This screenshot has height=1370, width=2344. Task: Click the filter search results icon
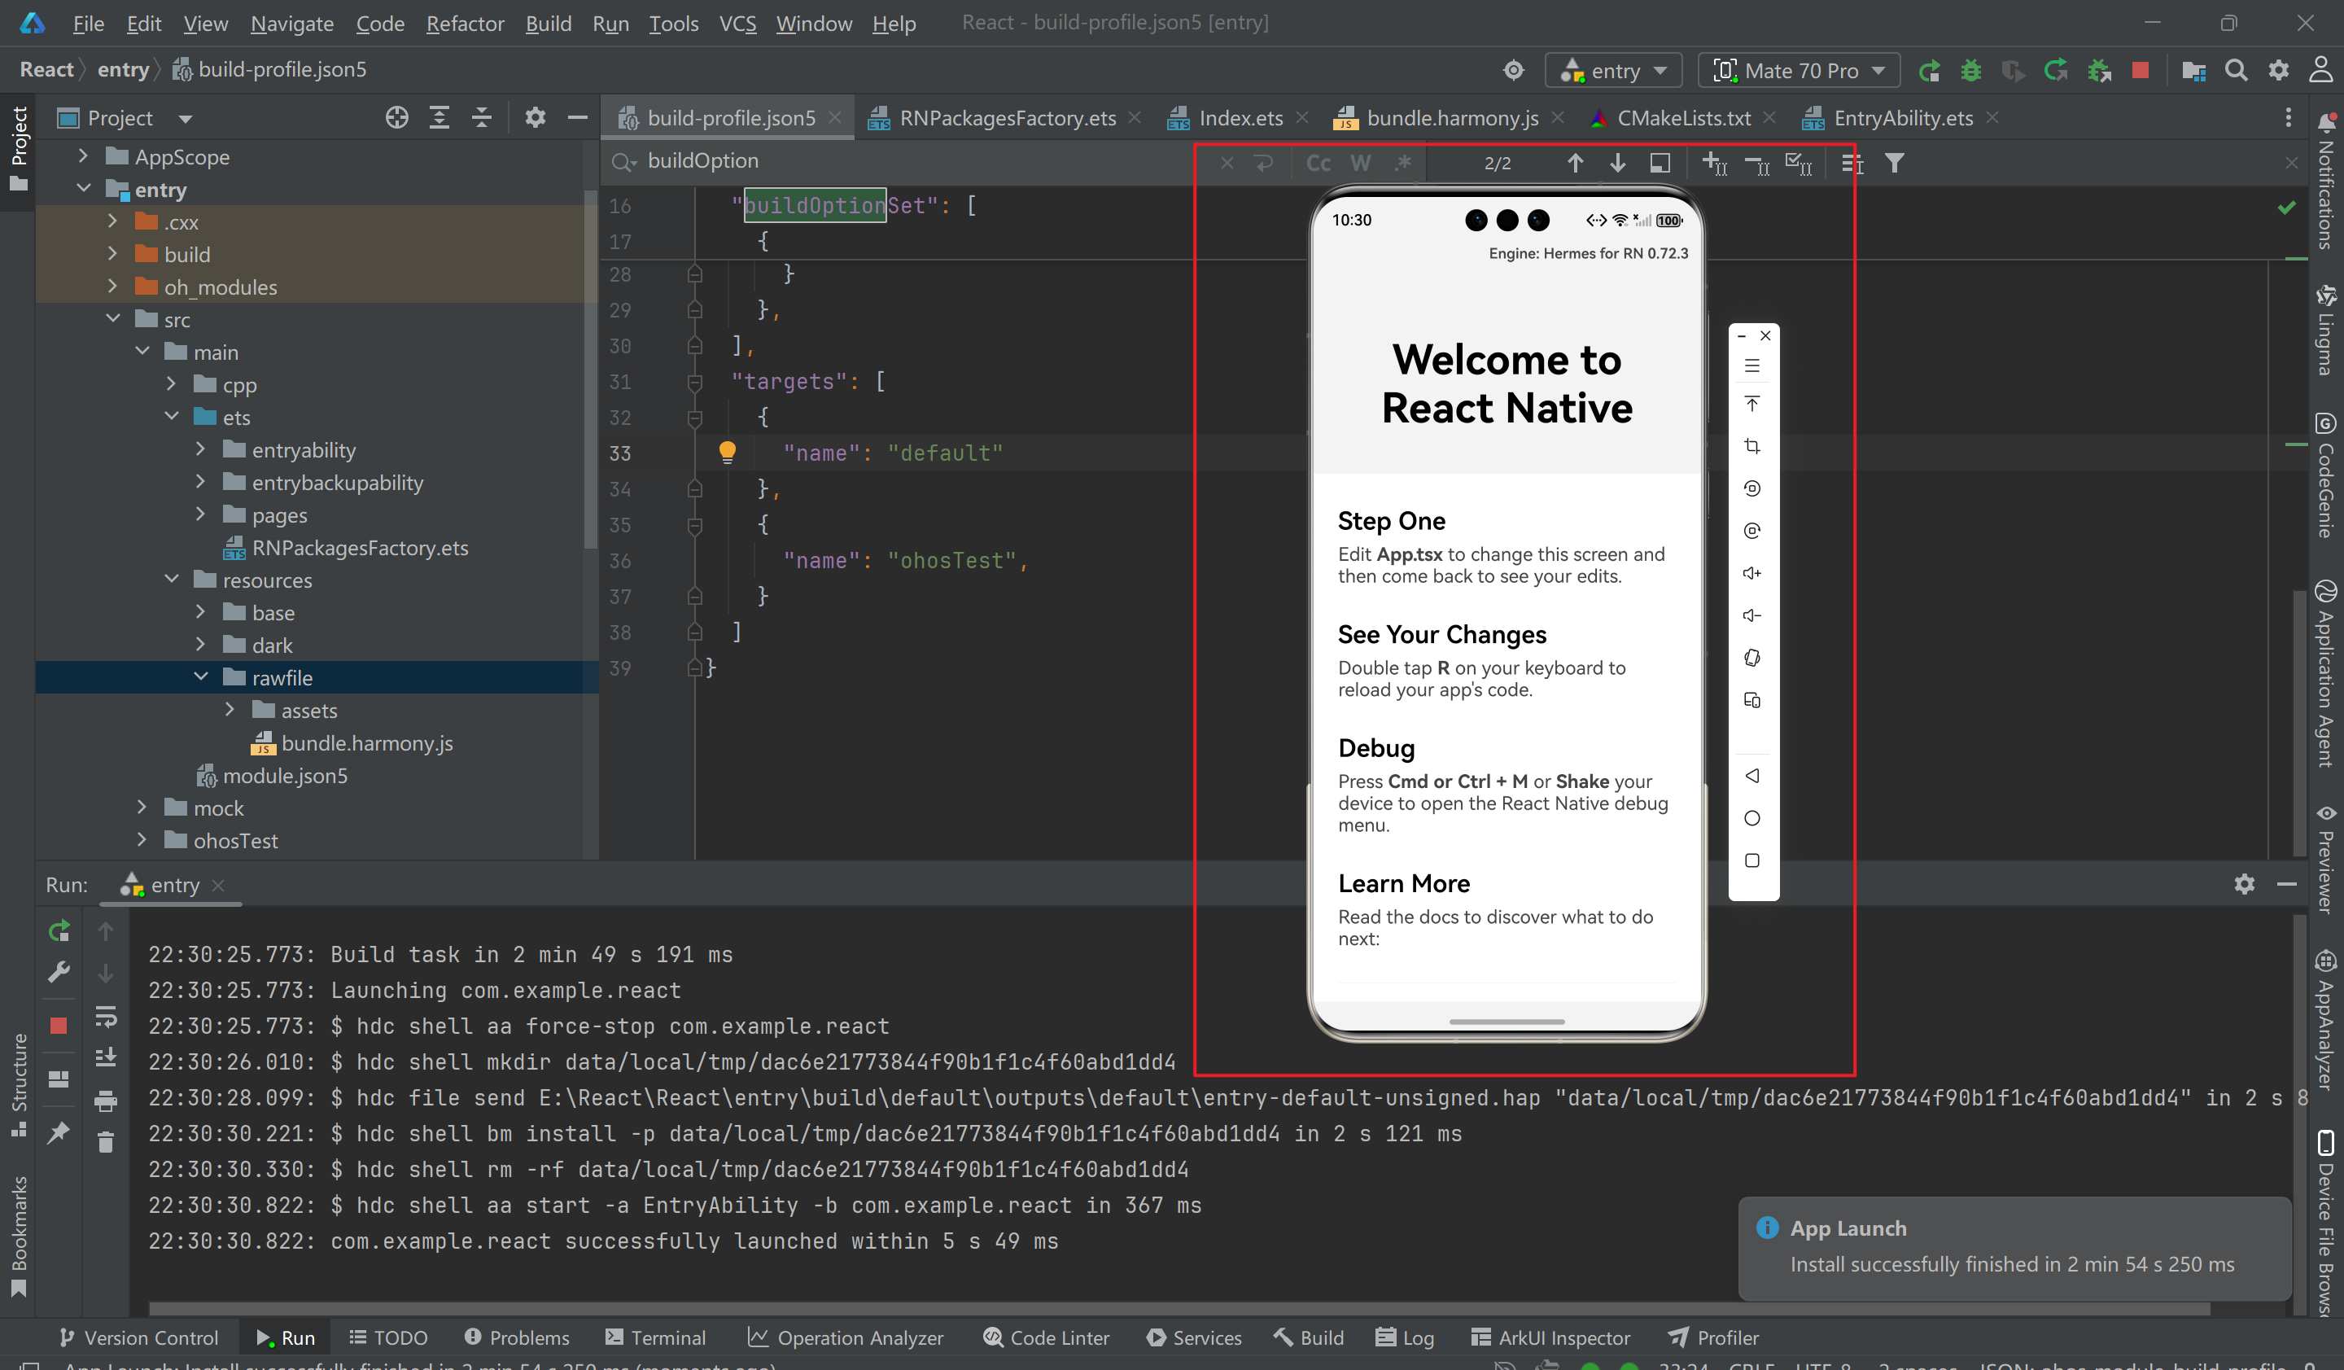pyautogui.click(x=1894, y=164)
